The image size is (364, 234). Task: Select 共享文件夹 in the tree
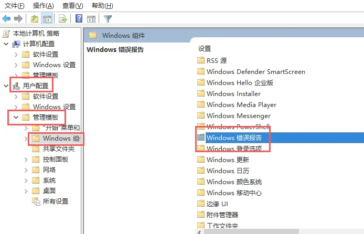pyautogui.click(x=59, y=149)
